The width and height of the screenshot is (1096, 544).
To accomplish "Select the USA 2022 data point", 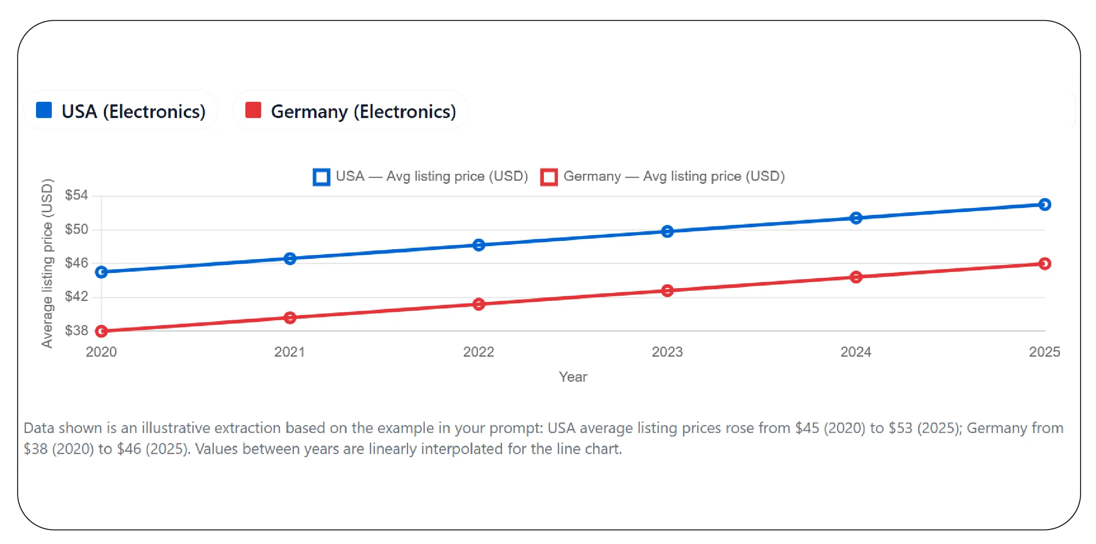I will [479, 245].
